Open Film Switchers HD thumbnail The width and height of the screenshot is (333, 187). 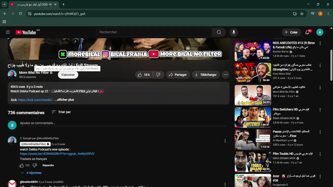point(253,117)
